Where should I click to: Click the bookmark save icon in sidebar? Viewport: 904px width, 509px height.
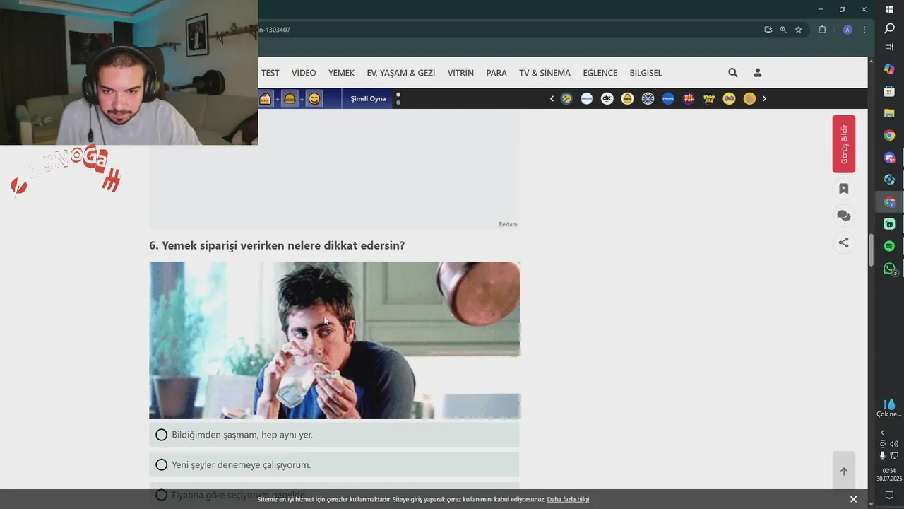(844, 189)
